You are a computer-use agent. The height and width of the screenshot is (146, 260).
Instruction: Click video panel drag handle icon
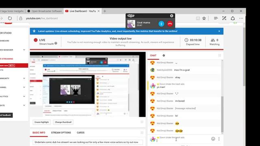(142, 122)
